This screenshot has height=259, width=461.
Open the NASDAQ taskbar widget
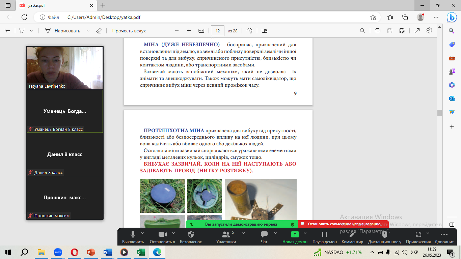tap(338, 252)
